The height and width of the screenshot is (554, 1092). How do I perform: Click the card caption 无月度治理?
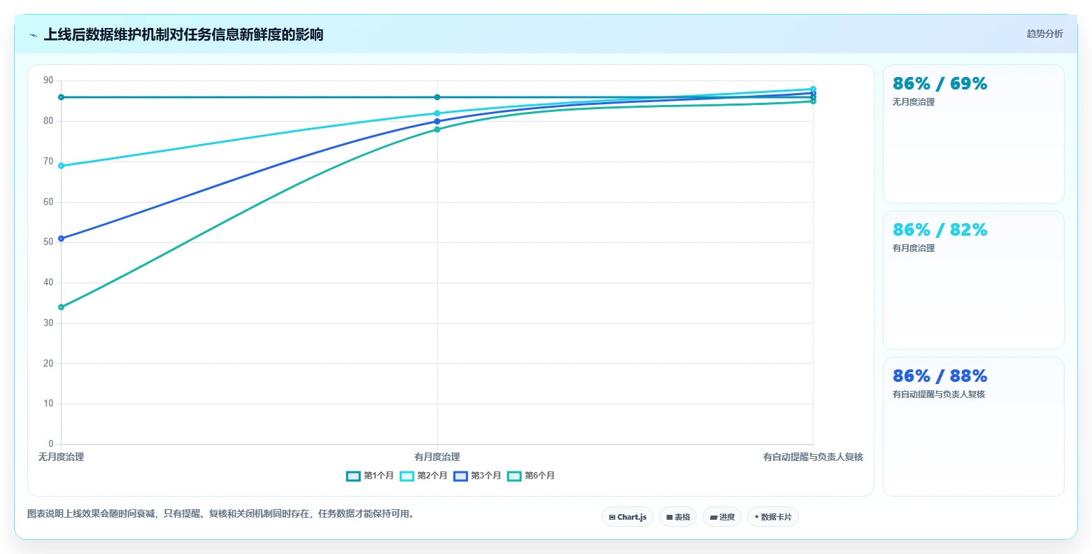(914, 102)
